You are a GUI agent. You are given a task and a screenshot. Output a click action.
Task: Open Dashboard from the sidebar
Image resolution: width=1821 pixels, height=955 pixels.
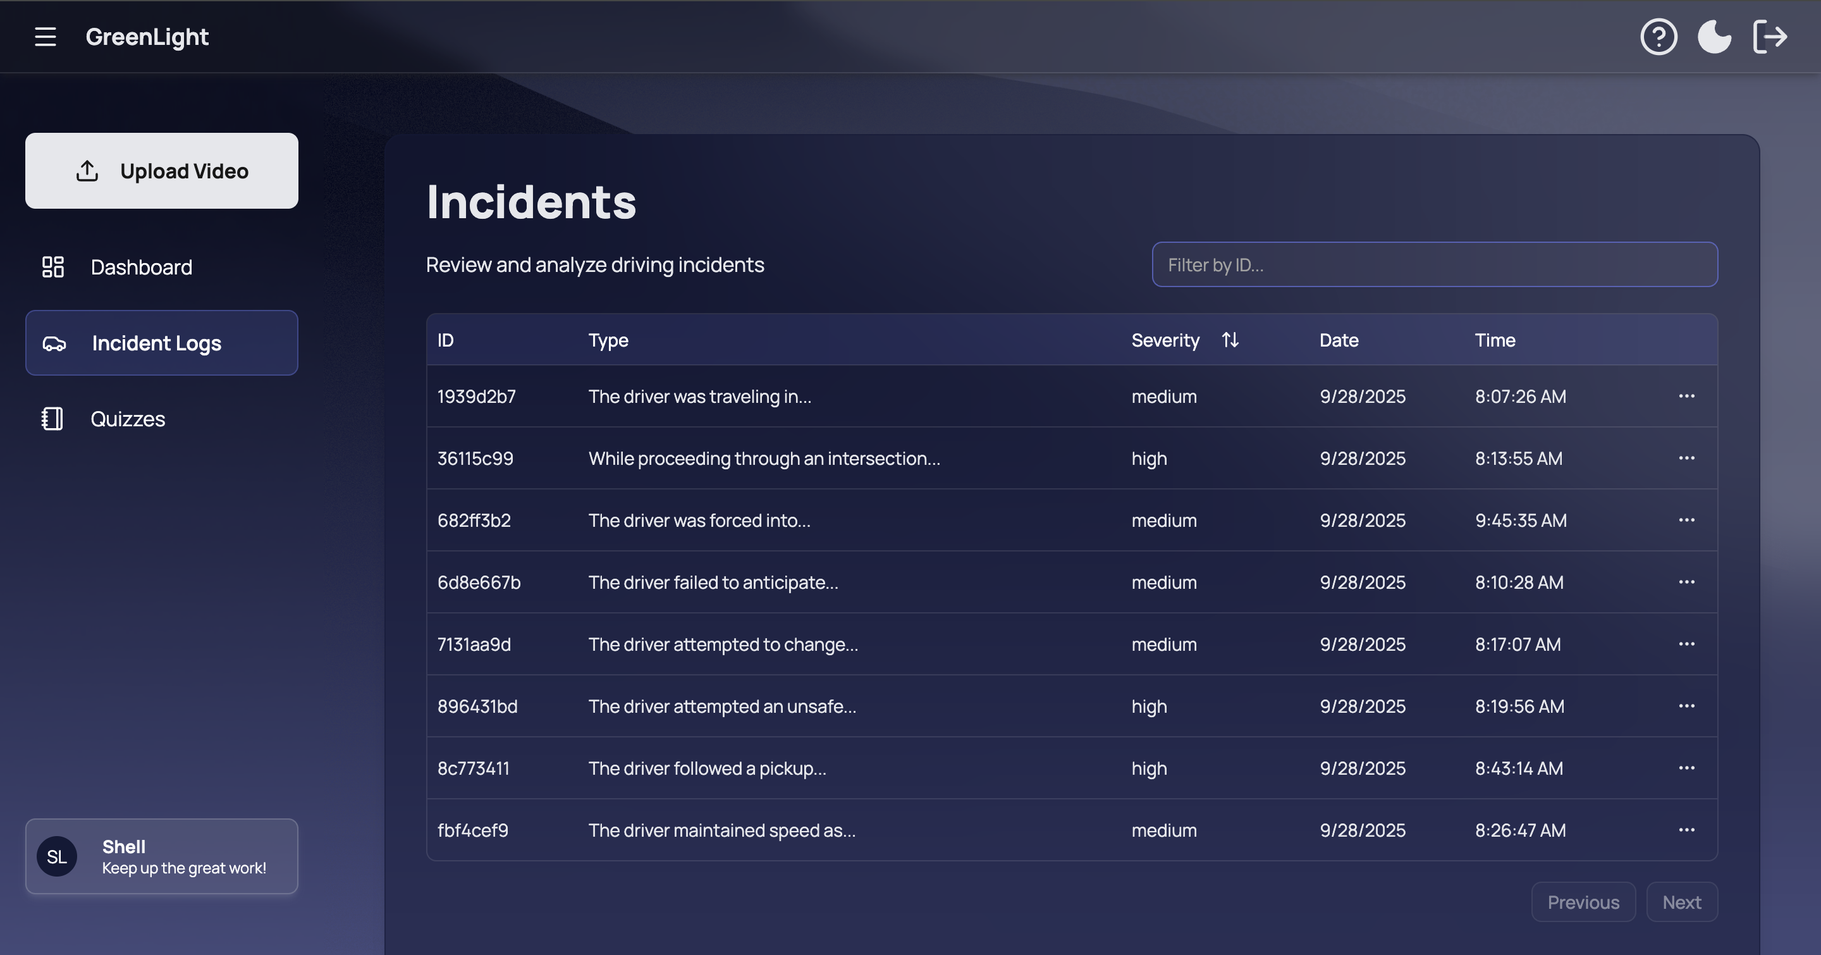142,267
